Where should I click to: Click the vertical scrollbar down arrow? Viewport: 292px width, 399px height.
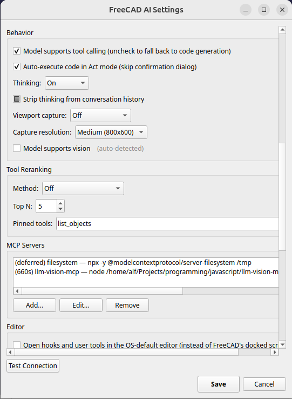(x=282, y=344)
